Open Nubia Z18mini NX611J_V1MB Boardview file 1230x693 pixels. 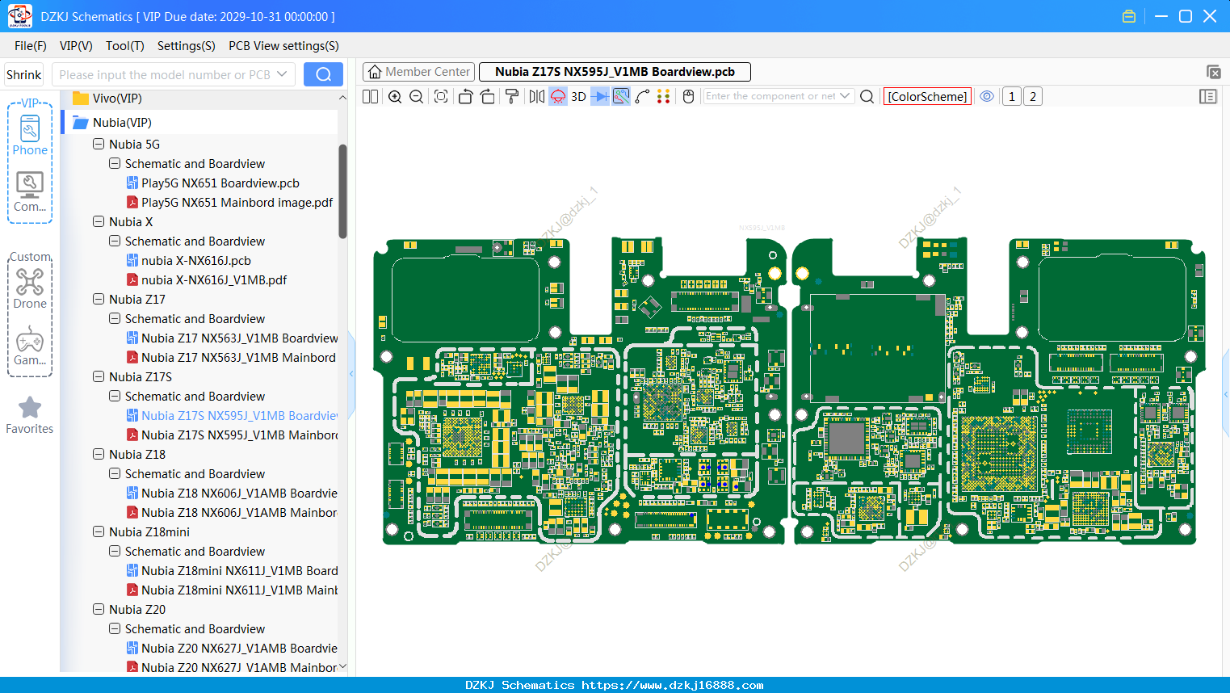tap(232, 571)
